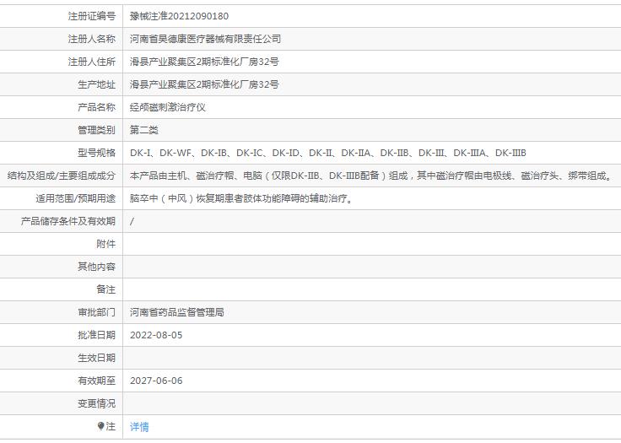Click the 附件 label
The image size is (621, 443).
point(105,244)
